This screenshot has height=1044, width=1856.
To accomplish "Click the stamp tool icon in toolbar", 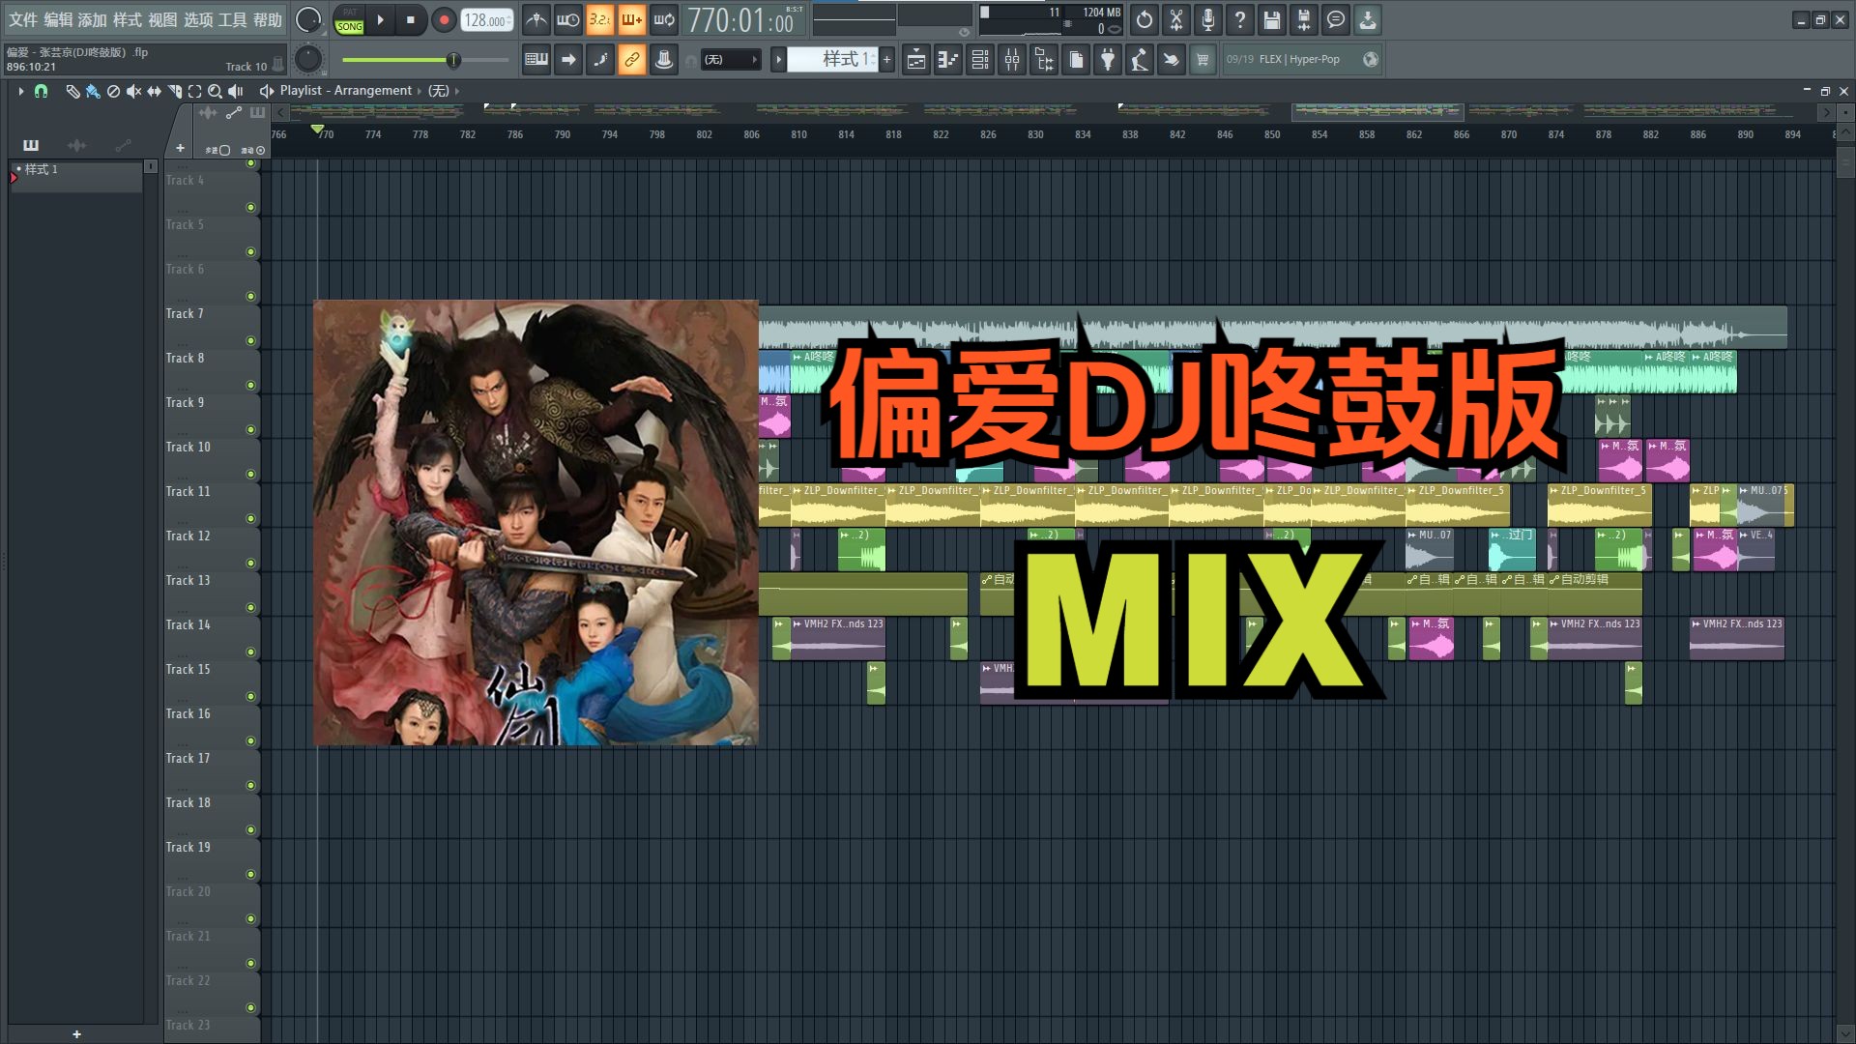I will [x=664, y=60].
